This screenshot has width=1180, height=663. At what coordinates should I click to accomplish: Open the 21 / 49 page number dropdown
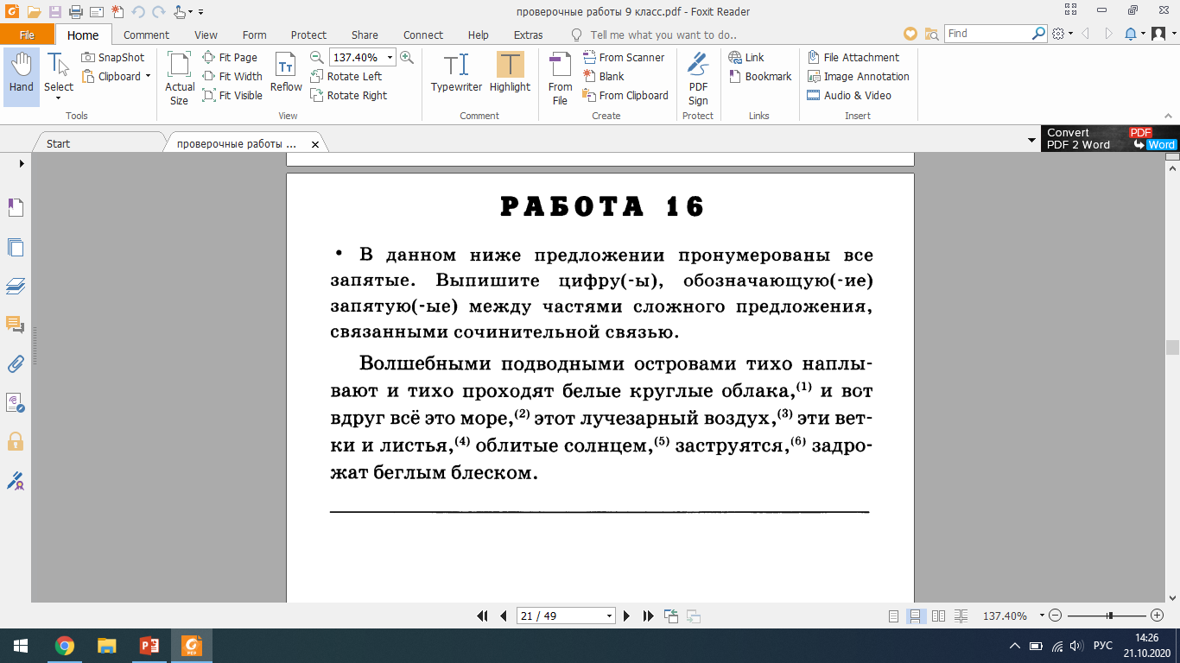coord(610,616)
